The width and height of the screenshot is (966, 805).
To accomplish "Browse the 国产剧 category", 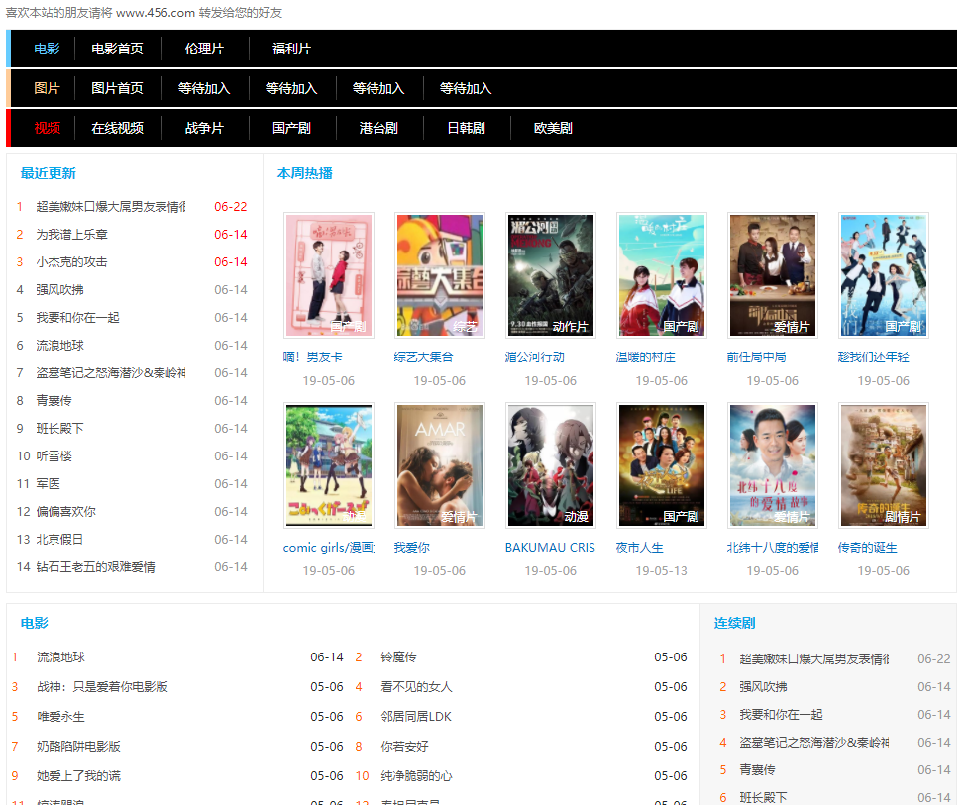I will click(x=291, y=127).
